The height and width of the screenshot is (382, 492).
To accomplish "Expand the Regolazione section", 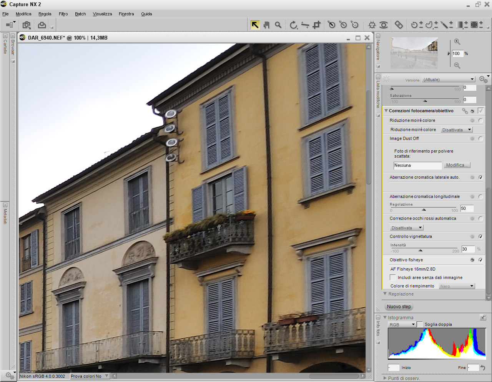I will pyautogui.click(x=386, y=294).
